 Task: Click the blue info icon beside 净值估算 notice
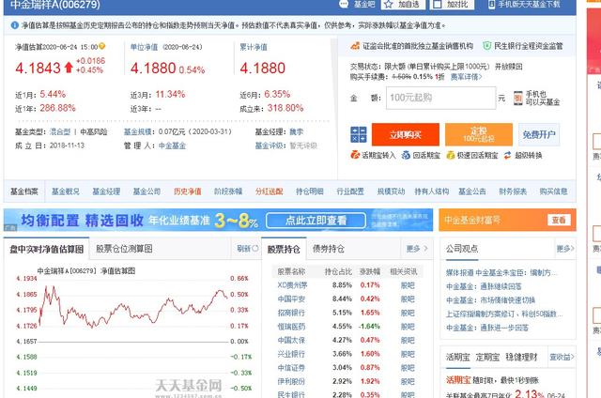click(15, 25)
